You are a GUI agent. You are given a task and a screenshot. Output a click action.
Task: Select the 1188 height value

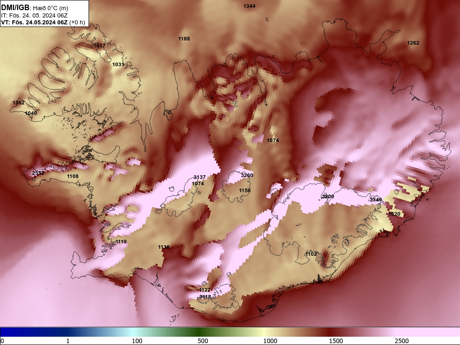pyautogui.click(x=184, y=39)
